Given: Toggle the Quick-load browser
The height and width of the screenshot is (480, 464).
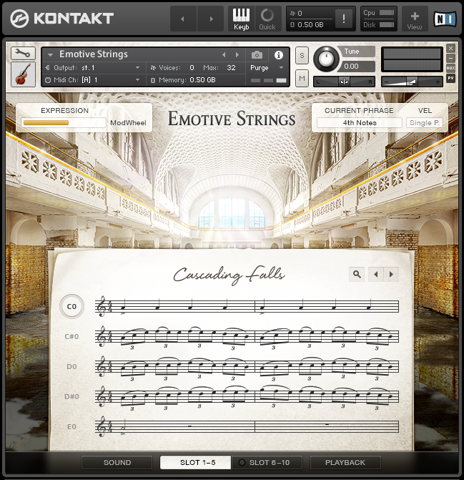Looking at the screenshot, I should pos(267,19).
